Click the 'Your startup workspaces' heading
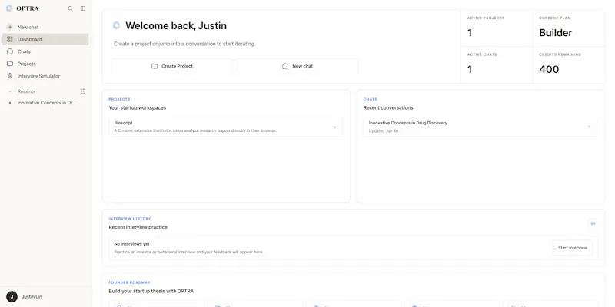This screenshot has height=307, width=615. pos(138,107)
